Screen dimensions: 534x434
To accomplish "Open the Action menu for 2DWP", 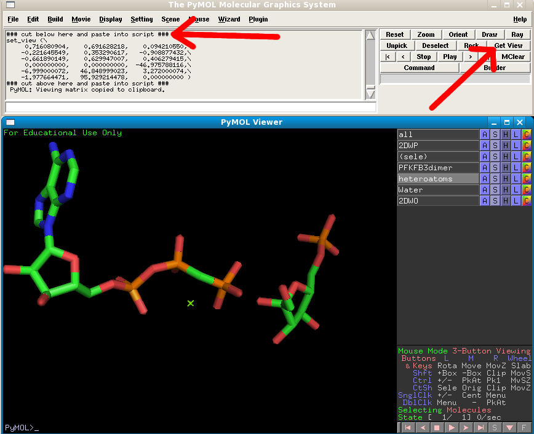I will 485,146.
